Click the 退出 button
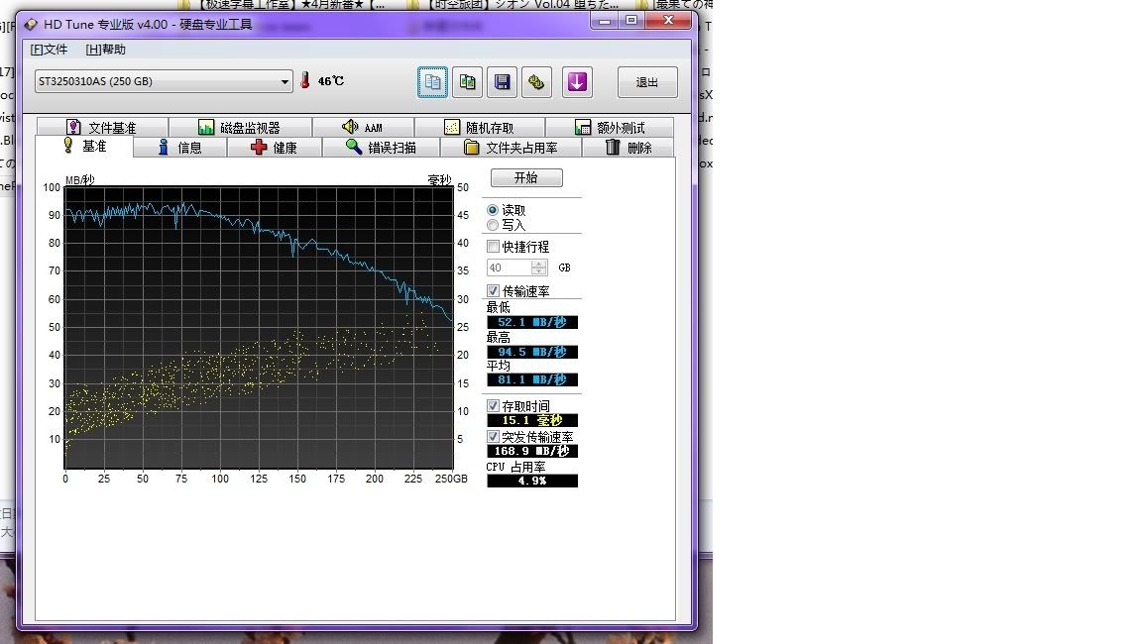The height and width of the screenshot is (644, 1142). (x=647, y=82)
